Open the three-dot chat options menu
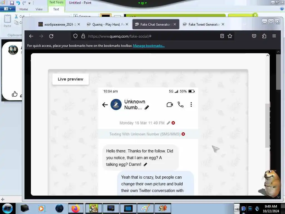The width and height of the screenshot is (285, 214). coord(191,104)
